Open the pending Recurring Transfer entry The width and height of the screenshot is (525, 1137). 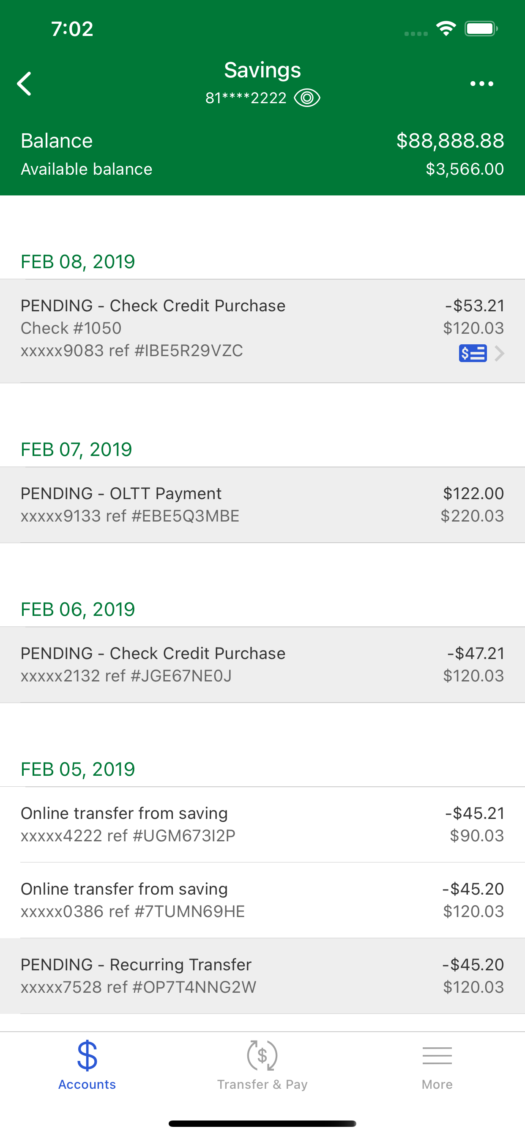point(262,975)
